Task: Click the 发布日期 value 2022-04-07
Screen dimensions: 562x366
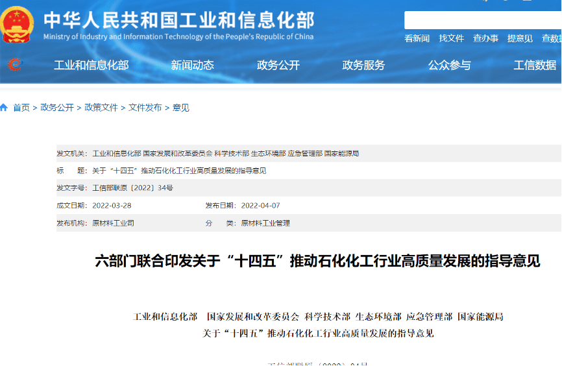Action: [261, 206]
